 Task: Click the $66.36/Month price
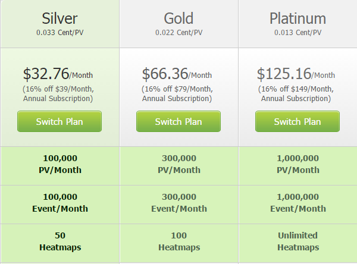[177, 74]
